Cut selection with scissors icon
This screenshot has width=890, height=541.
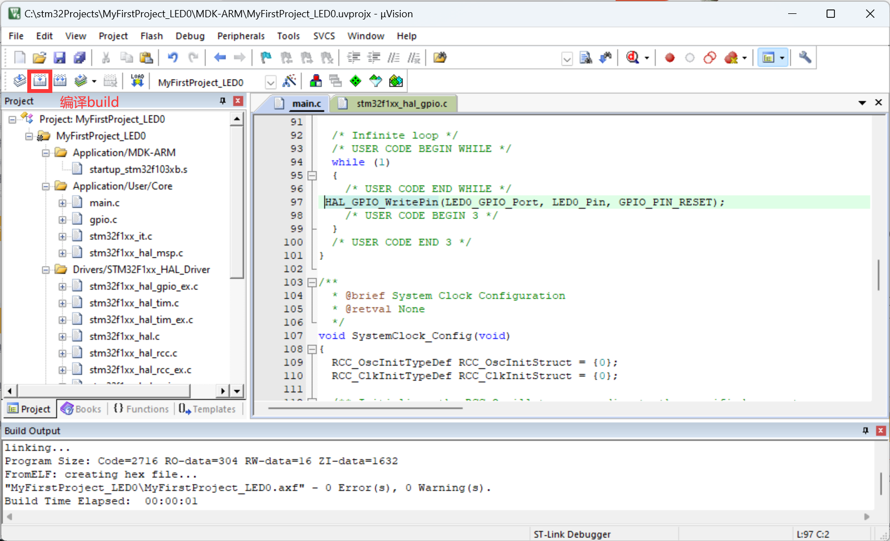(x=106, y=57)
